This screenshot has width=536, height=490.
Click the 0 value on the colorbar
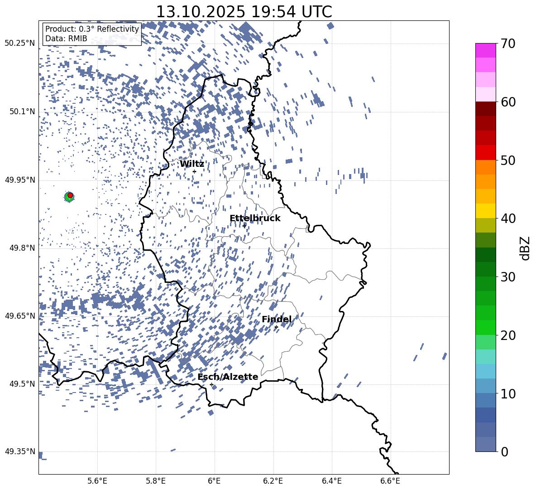pos(505,451)
